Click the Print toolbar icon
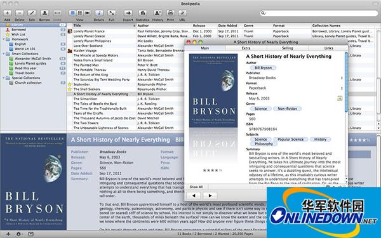The height and width of the screenshot is (238, 381). pos(171,13)
